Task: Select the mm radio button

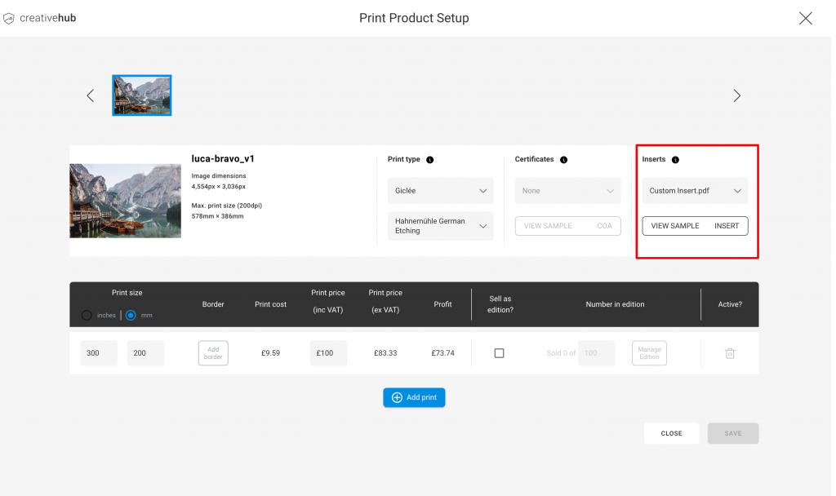Action: pyautogui.click(x=131, y=316)
